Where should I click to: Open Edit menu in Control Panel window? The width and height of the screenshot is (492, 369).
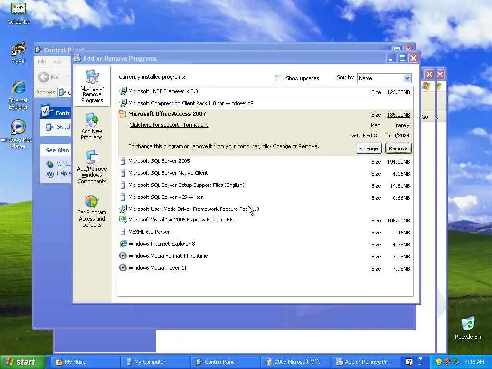(58, 61)
